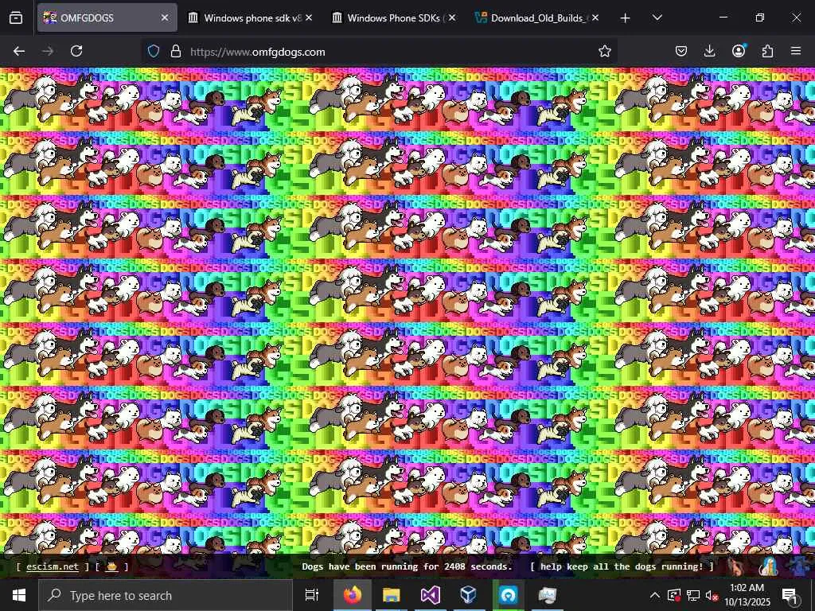Image resolution: width=815 pixels, height=611 pixels.
Task: Save page to Pocket
Action: [x=681, y=51]
